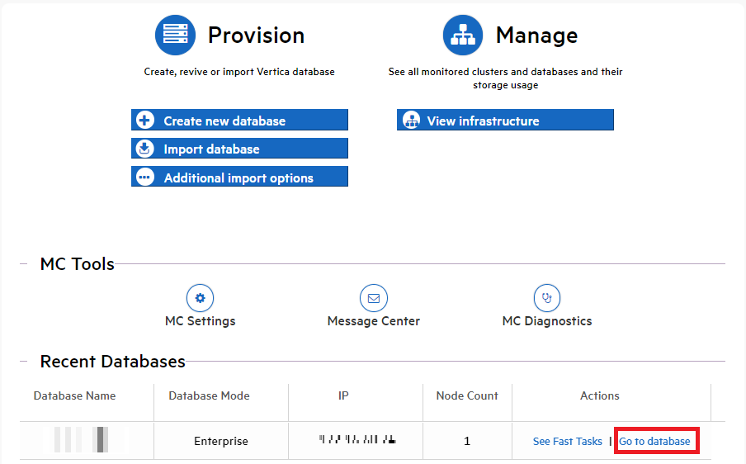
Task: Click the ellipsis icon on Additional import options
Action: pyautogui.click(x=145, y=178)
